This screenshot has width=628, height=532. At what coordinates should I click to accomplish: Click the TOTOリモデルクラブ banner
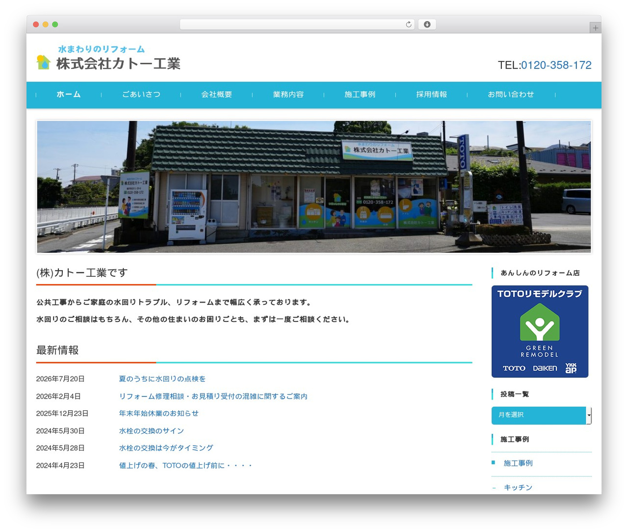(540, 331)
